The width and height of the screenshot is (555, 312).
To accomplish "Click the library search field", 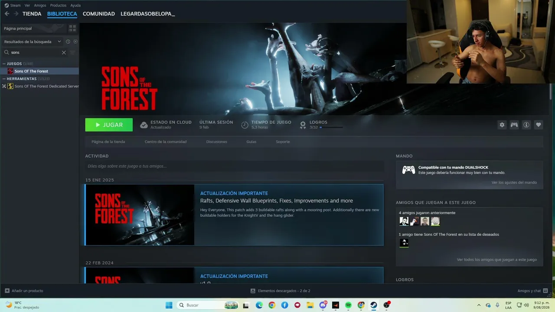I will tap(36, 52).
